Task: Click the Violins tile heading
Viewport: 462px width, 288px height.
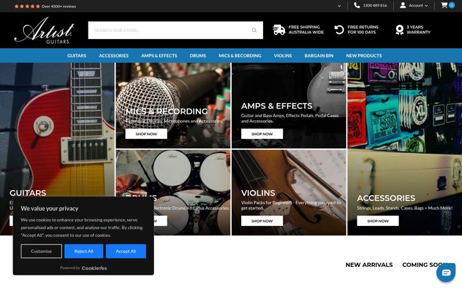Action: (258, 193)
